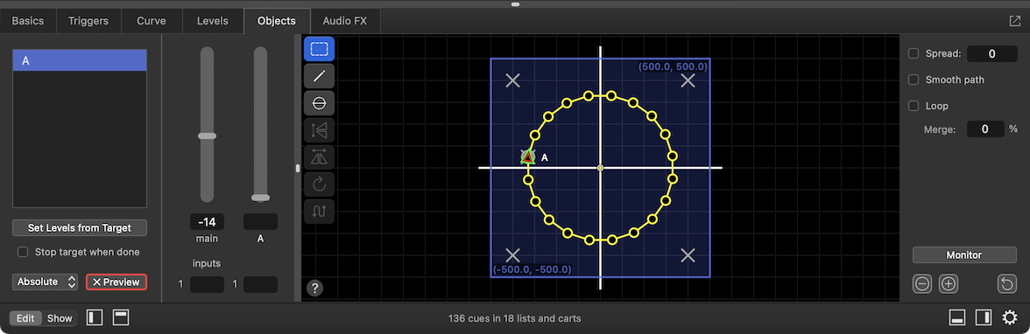
Task: Click Set Levels from Target button
Action: (x=80, y=227)
